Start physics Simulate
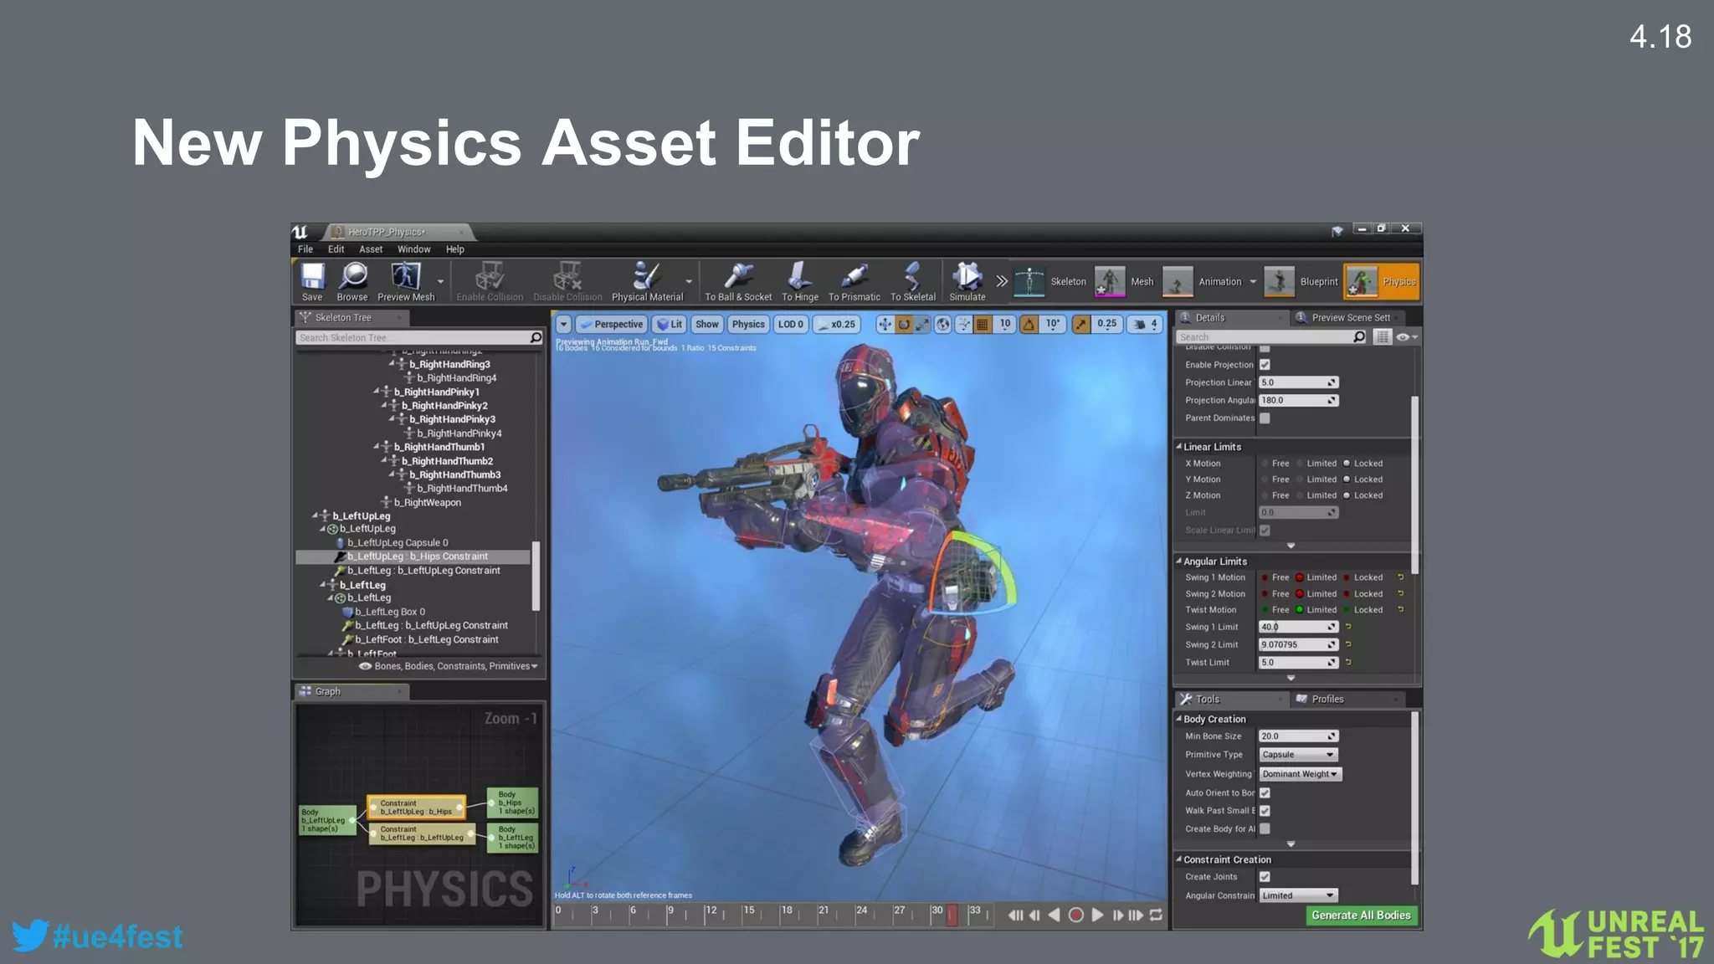Screen dimensions: 1714x964 967,281
